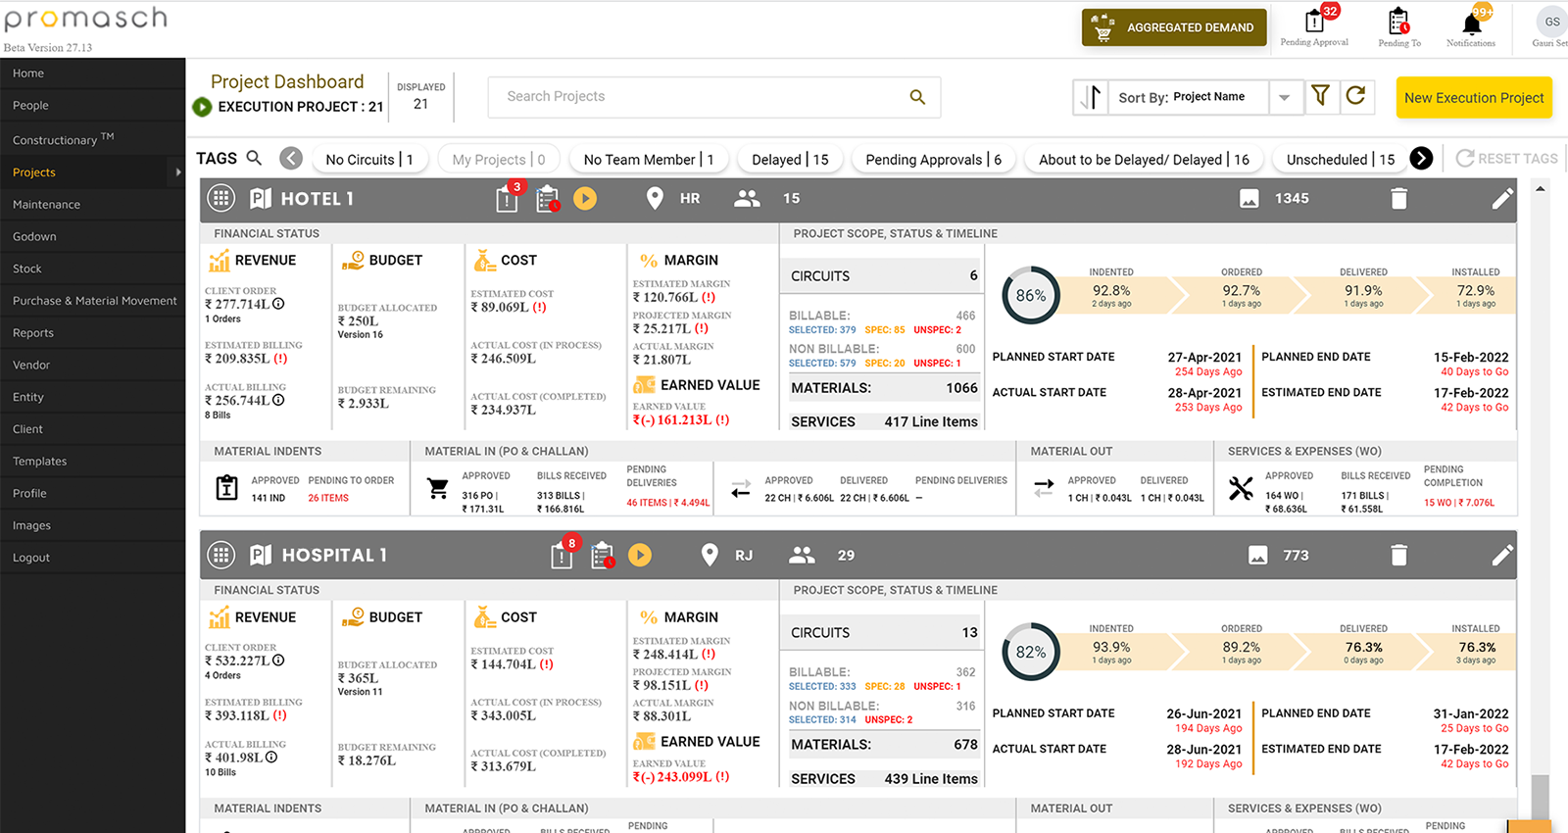Click HOTEL 1 Indented 92.8% progress step
The height and width of the screenshot is (833, 1568).
pos(1111,294)
